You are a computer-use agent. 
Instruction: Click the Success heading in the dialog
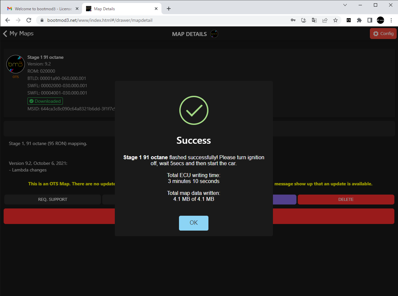tap(194, 140)
